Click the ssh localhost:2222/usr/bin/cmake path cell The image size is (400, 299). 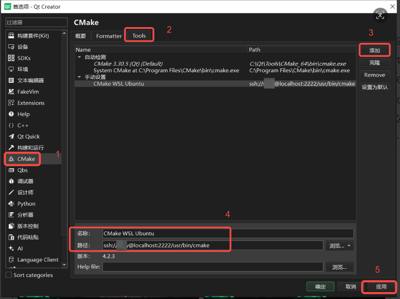tap(302, 83)
